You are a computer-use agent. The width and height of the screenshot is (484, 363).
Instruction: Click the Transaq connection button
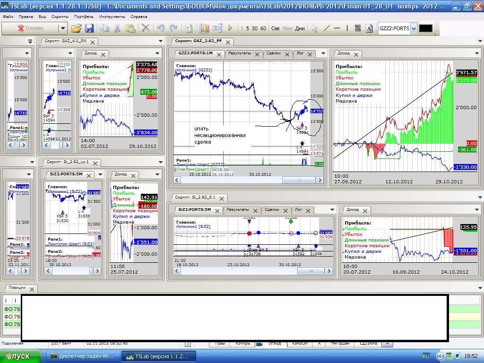30,28
